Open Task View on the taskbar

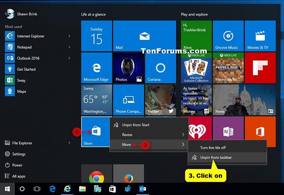coord(37,189)
